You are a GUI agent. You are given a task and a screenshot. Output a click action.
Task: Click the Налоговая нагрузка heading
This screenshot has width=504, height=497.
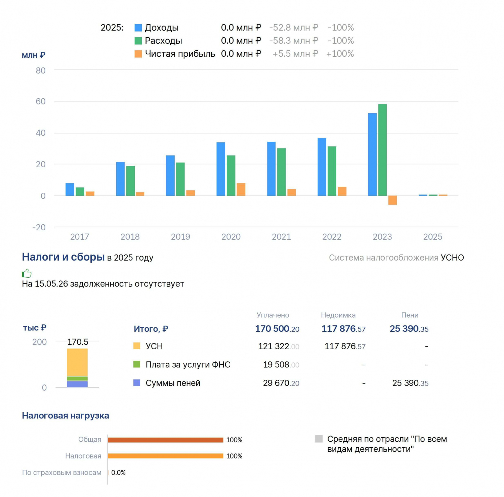[x=66, y=415]
